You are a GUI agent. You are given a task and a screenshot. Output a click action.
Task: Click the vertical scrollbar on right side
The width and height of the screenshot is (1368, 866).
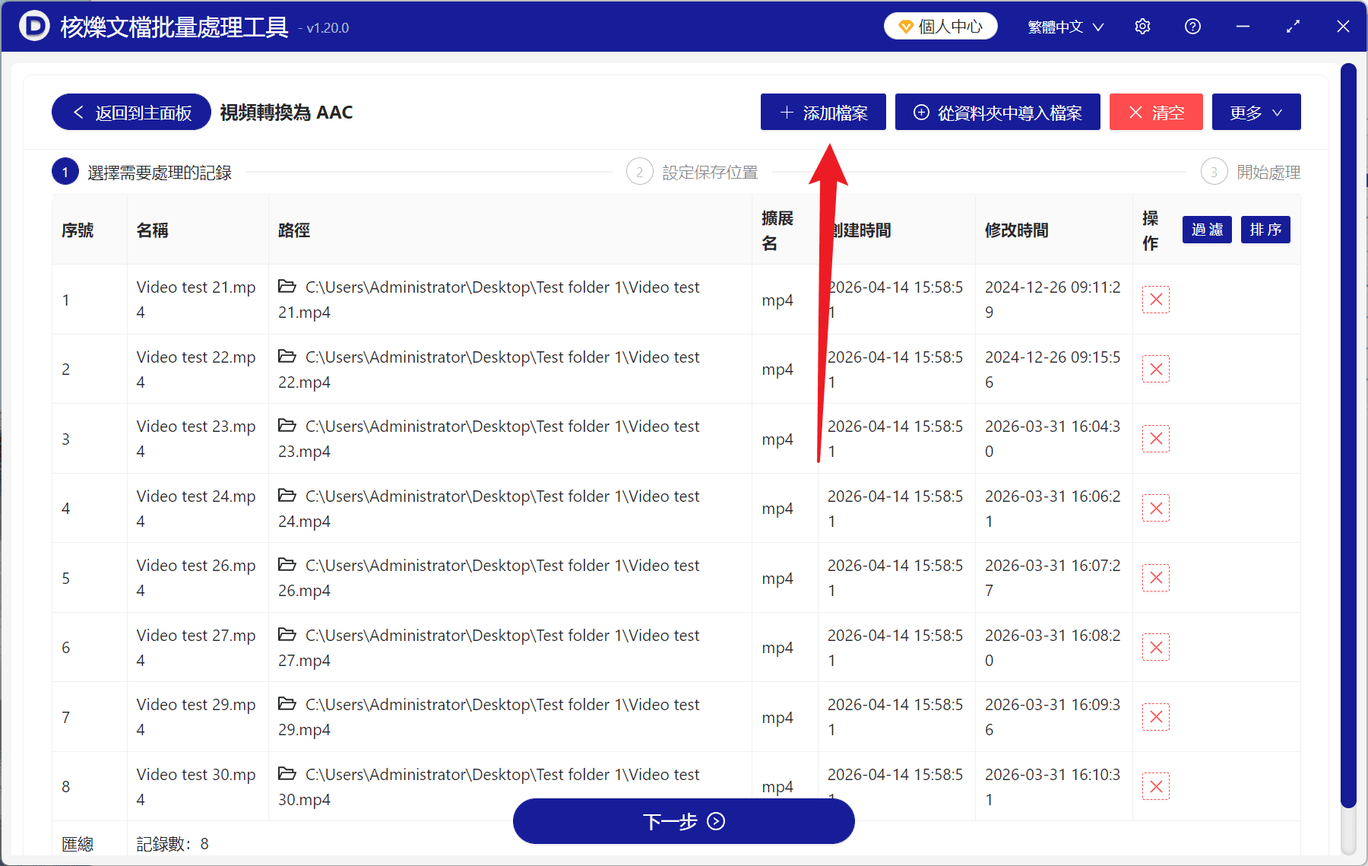[x=1348, y=433]
